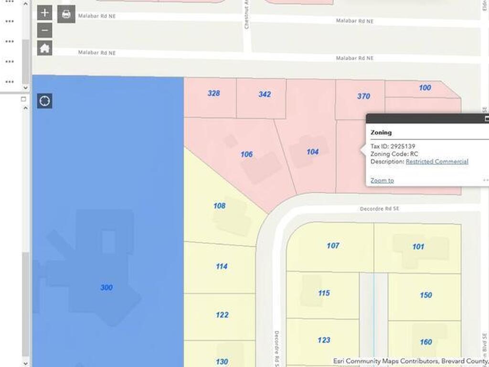Screen dimensions: 489x367
Task: Zoom in using the plus icon
Action: (44, 12)
